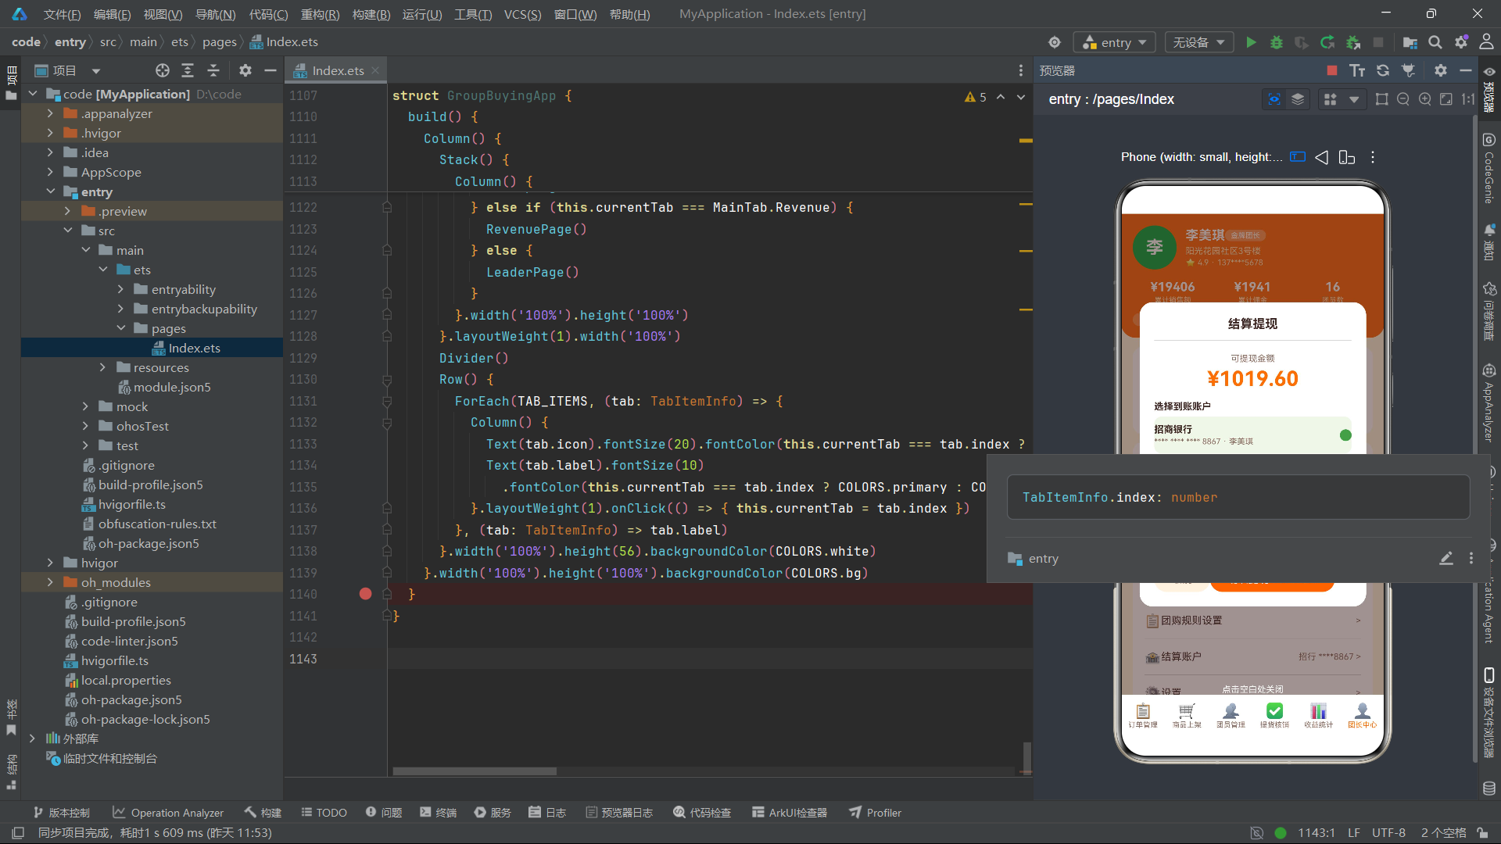Toggle read-only lock in status bar
Image resolution: width=1501 pixels, height=844 pixels.
[1482, 833]
